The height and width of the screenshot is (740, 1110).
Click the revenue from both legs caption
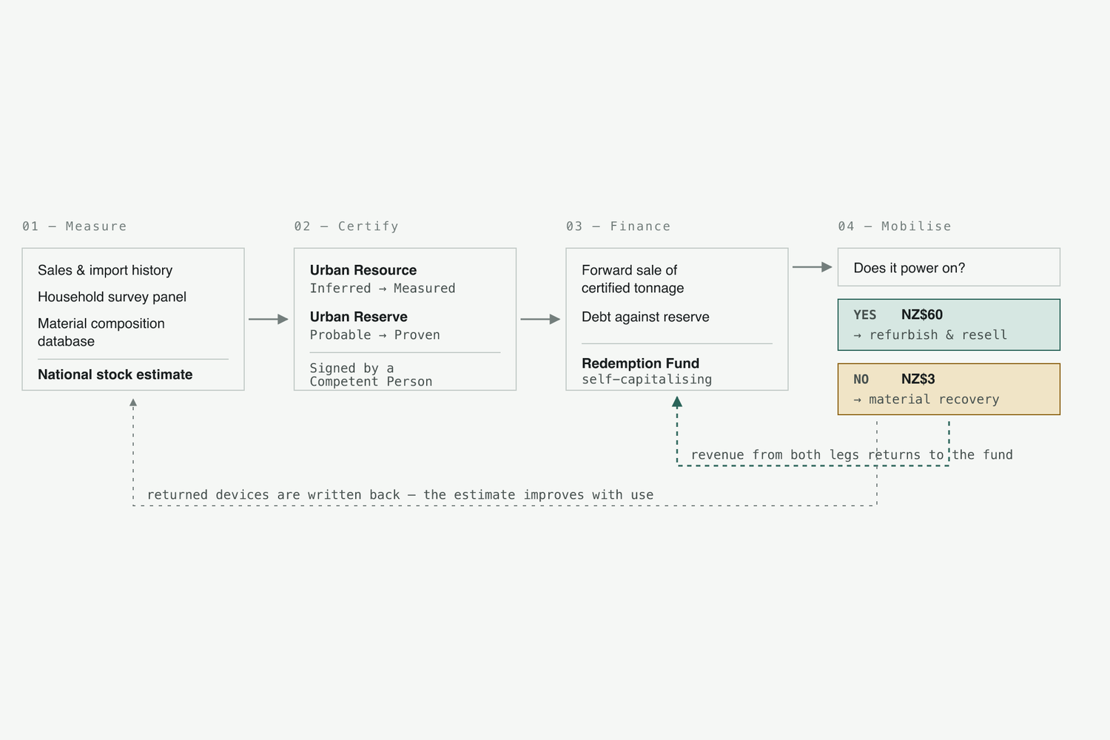coord(852,455)
